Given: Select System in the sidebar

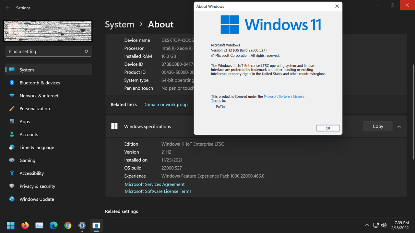Looking at the screenshot, I should point(49,70).
